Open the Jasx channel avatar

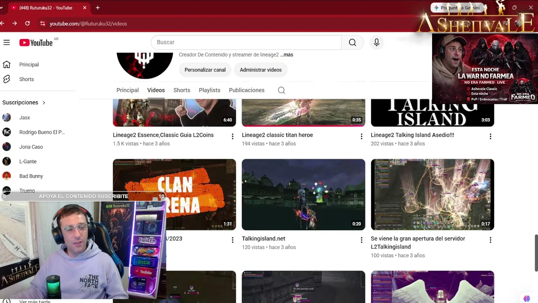[x=7, y=117]
